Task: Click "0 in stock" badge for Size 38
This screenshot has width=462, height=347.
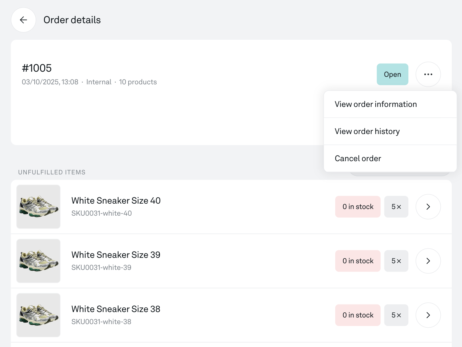Action: tap(358, 315)
